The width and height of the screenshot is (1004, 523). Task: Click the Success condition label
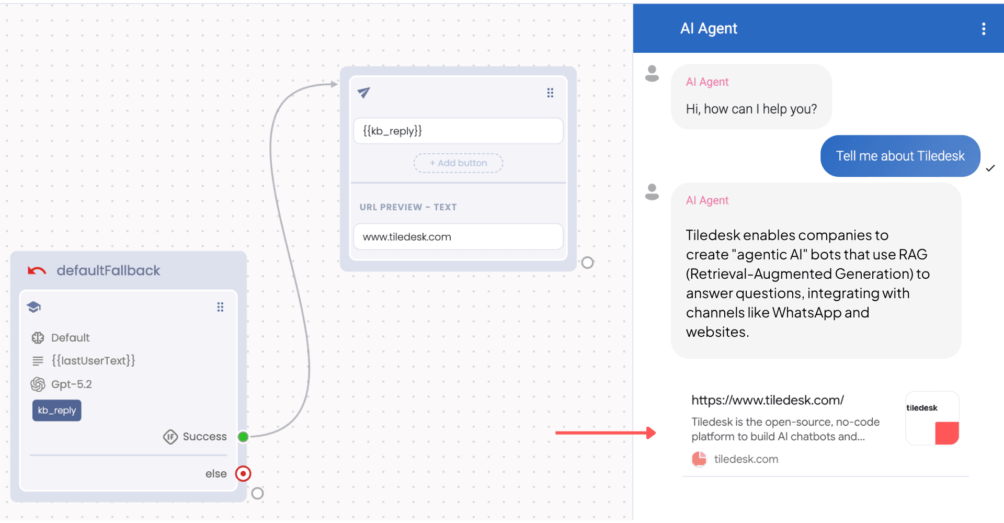205,437
